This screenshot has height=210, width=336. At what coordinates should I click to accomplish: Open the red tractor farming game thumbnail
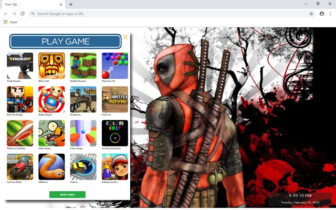point(20,167)
